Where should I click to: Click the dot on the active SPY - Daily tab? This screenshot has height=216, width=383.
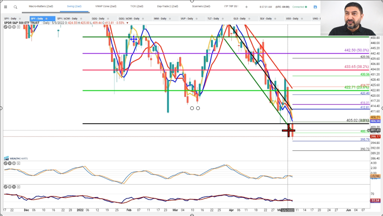point(46,19)
